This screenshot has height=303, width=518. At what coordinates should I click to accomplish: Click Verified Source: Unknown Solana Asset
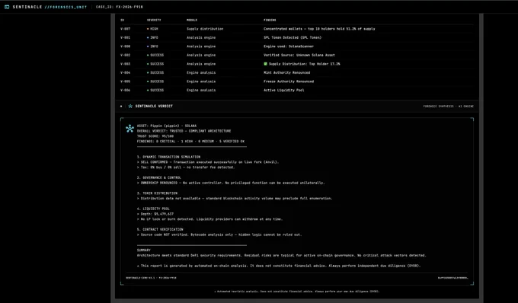pyautogui.click(x=299, y=55)
